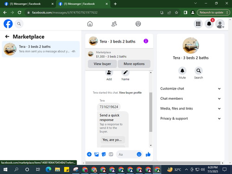Click the install app icon in address bar
This screenshot has height=174, width=232.
162,13
